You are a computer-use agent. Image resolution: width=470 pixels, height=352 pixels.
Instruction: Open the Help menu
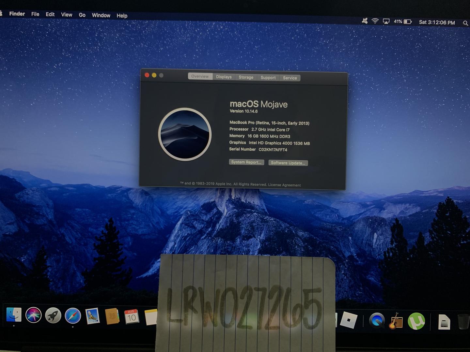[x=122, y=16]
